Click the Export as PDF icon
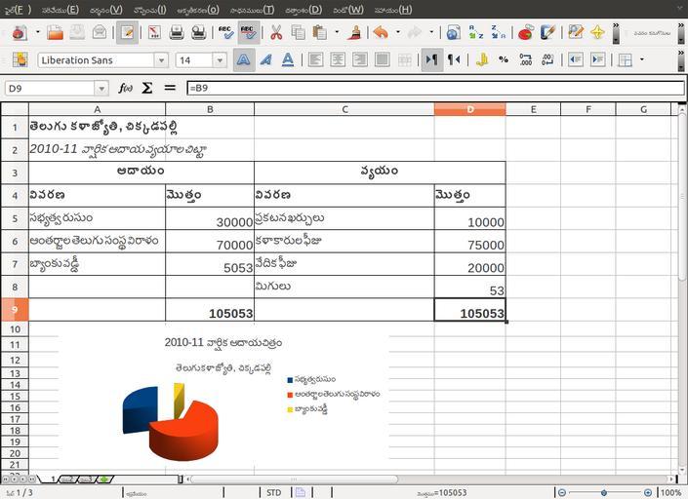688x499 pixels. click(x=153, y=33)
